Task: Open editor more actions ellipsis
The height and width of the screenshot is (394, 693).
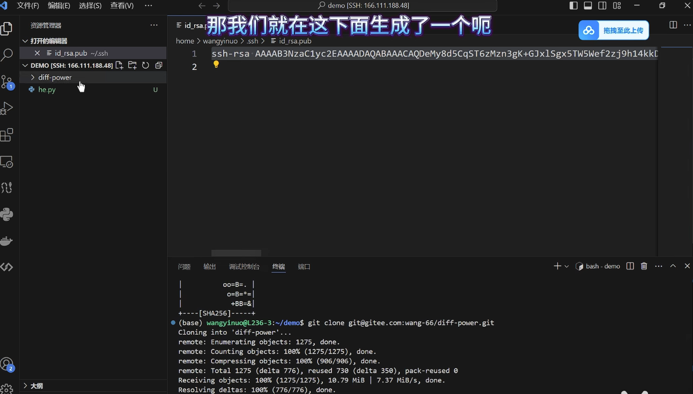Action: tap(687, 25)
